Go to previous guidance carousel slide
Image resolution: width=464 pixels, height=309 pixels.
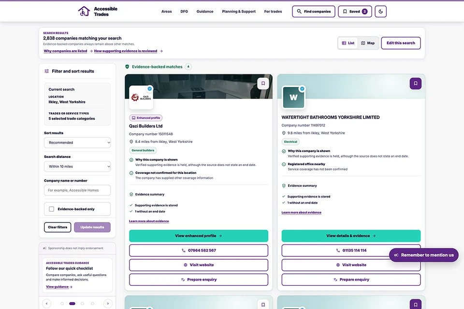click(47, 303)
